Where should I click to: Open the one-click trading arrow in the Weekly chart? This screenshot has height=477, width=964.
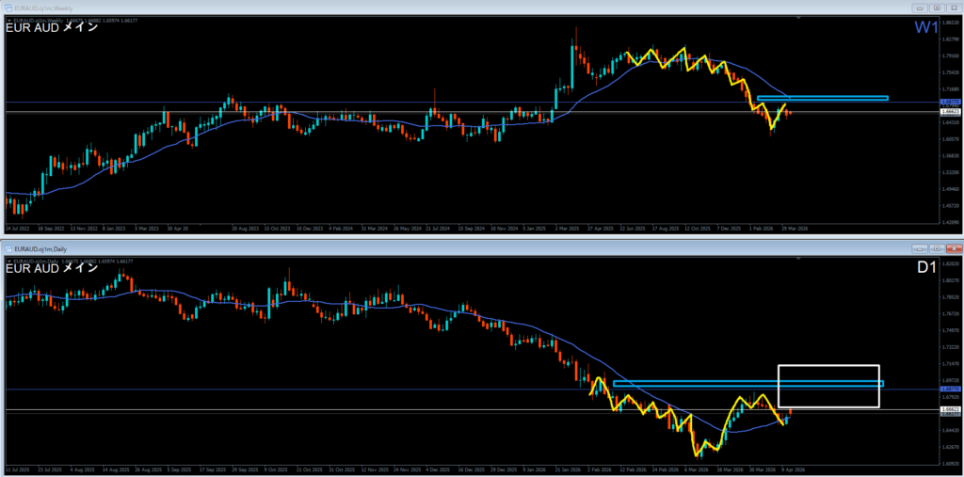(x=8, y=21)
